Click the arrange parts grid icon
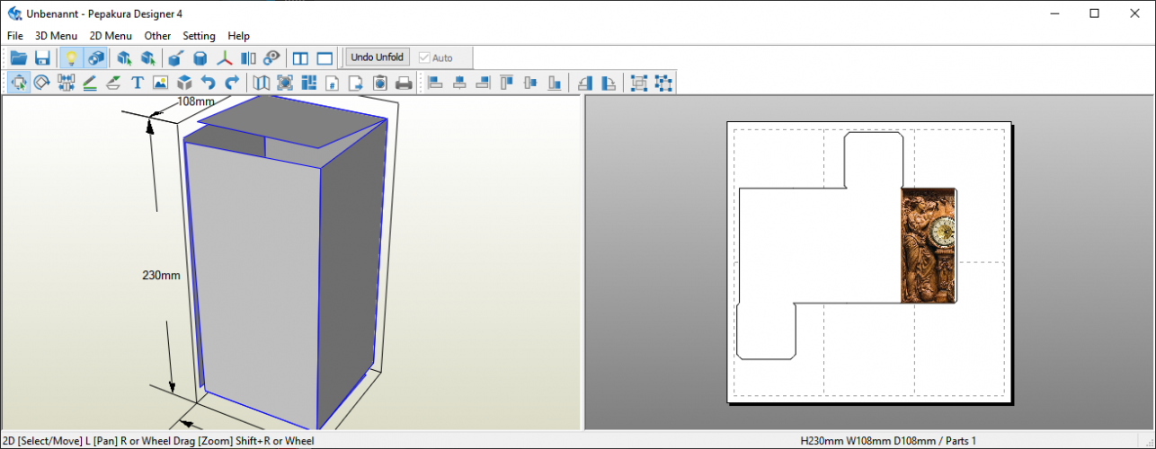Viewport: 1156px width, 449px height. (309, 83)
